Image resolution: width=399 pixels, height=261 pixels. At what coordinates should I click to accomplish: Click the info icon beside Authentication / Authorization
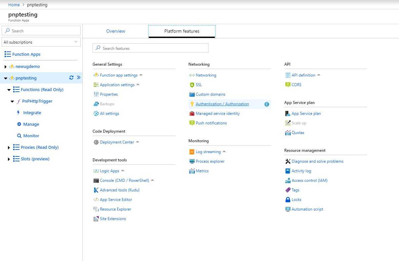tap(267, 104)
